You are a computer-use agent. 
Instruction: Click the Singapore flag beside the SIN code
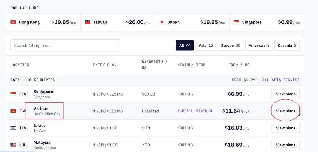point(13,94)
